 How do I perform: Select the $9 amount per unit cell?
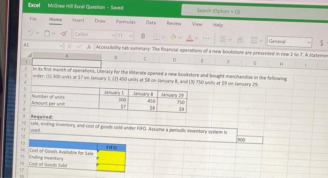[171, 109]
